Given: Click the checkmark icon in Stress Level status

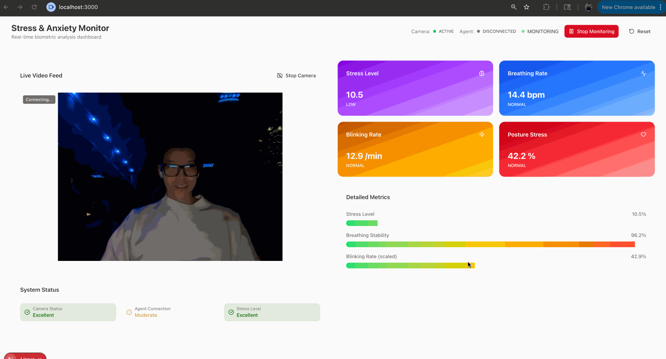Looking at the screenshot, I should 231,312.
